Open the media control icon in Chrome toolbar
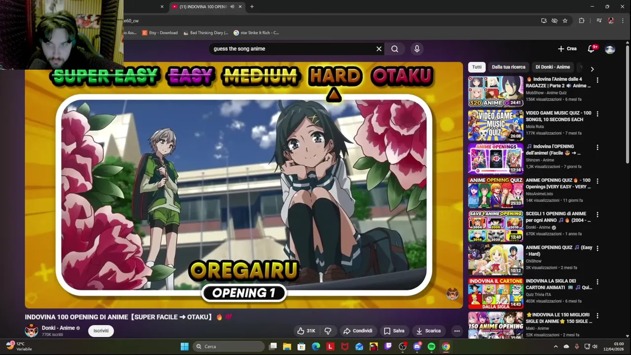 coord(599,21)
